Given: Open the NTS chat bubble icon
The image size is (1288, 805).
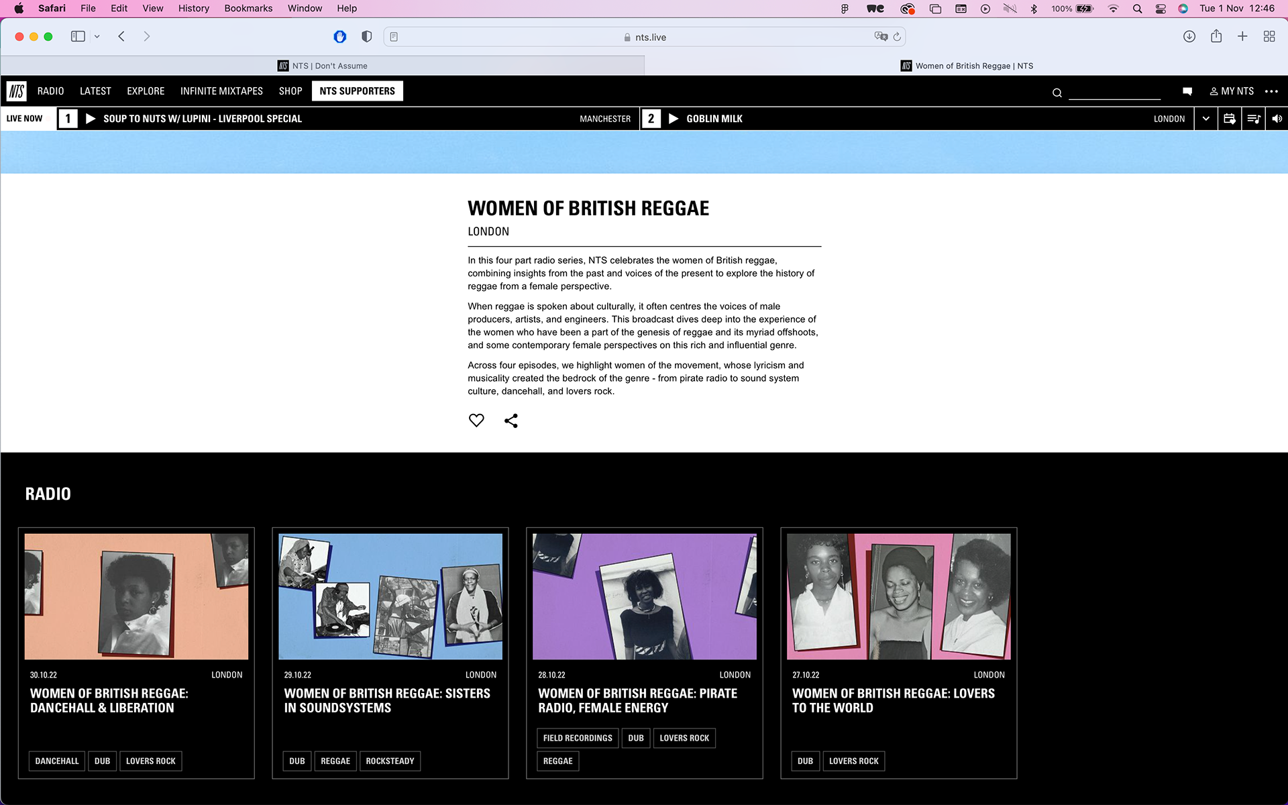Looking at the screenshot, I should click(x=1187, y=91).
